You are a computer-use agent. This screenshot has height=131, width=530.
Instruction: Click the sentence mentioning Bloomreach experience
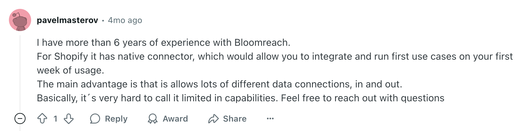coord(164,42)
